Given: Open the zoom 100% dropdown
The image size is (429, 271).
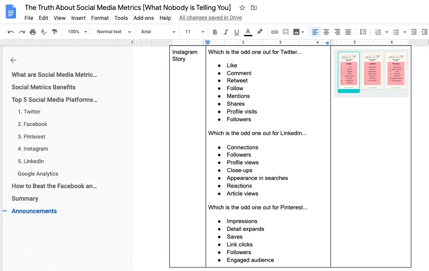Looking at the screenshot, I should coord(77,32).
